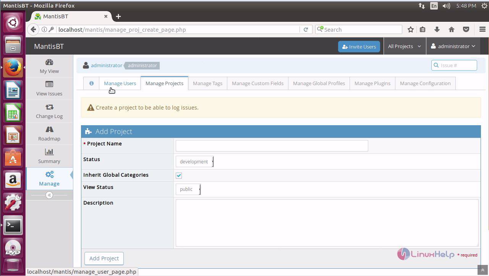Open the Change Log page
The image size is (489, 276).
click(x=49, y=111)
